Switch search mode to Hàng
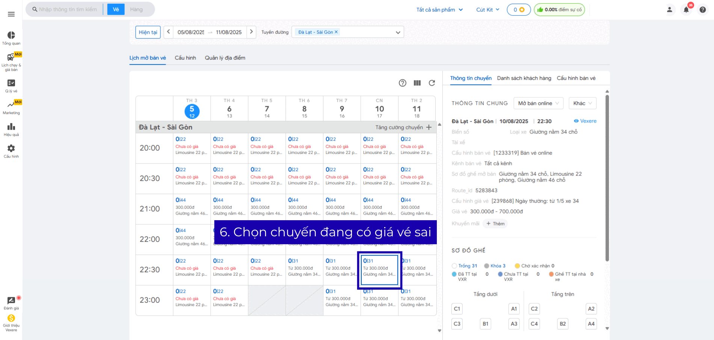The height and width of the screenshot is (340, 714). (x=136, y=9)
